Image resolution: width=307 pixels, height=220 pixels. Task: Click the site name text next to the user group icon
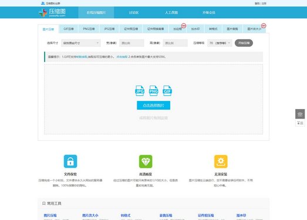(53, 4)
